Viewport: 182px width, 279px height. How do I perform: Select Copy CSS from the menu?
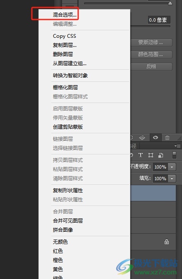coord(65,36)
